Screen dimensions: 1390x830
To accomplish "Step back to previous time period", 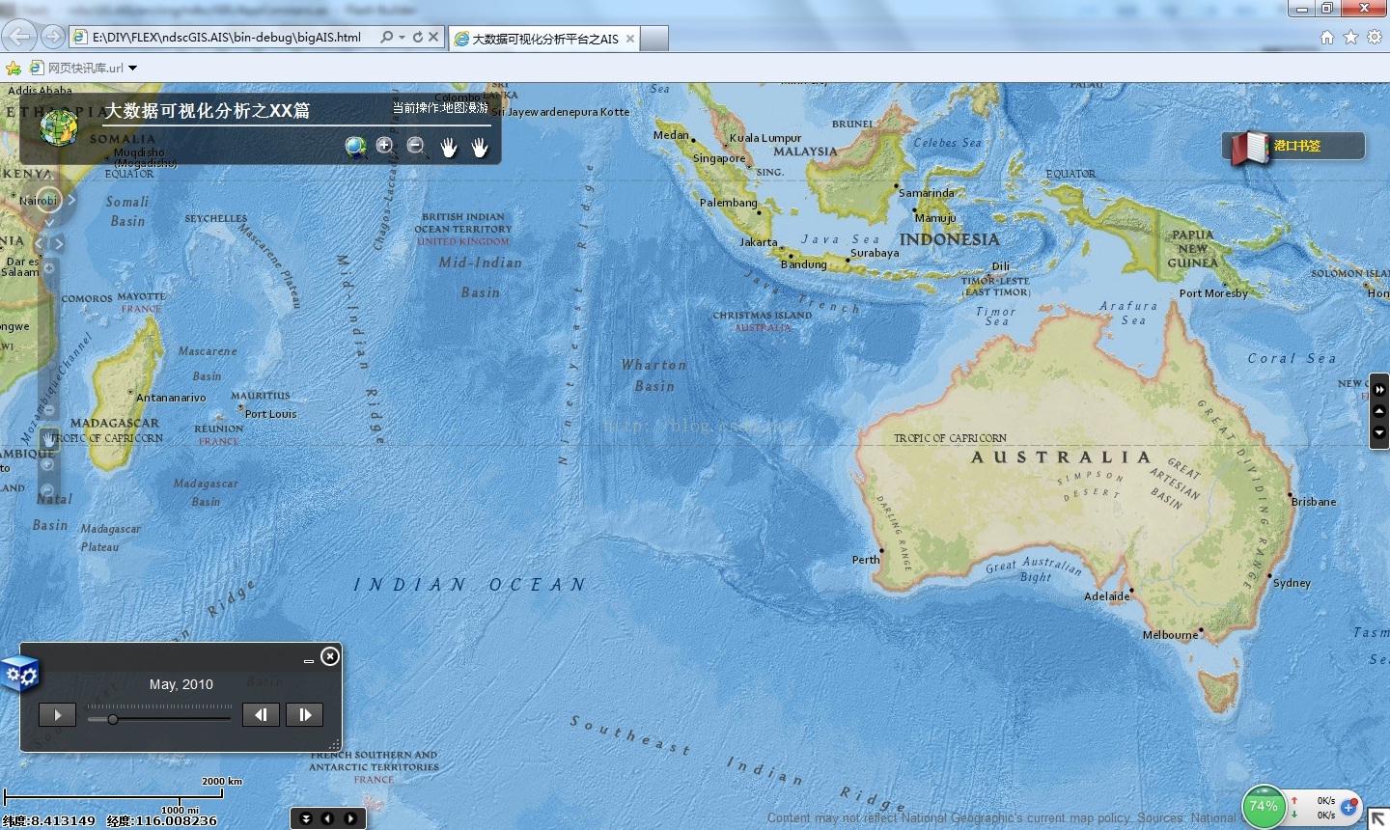I will pos(261,715).
